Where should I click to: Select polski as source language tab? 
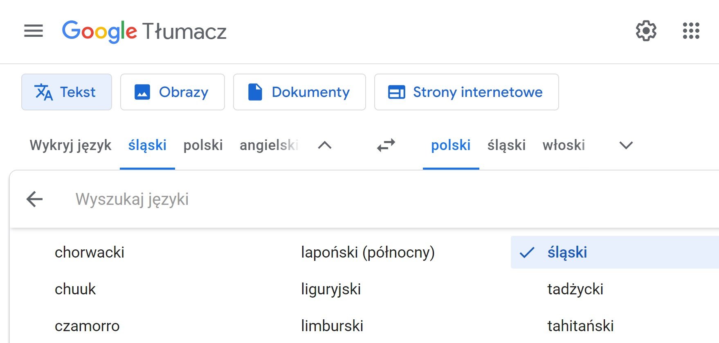pyautogui.click(x=203, y=145)
